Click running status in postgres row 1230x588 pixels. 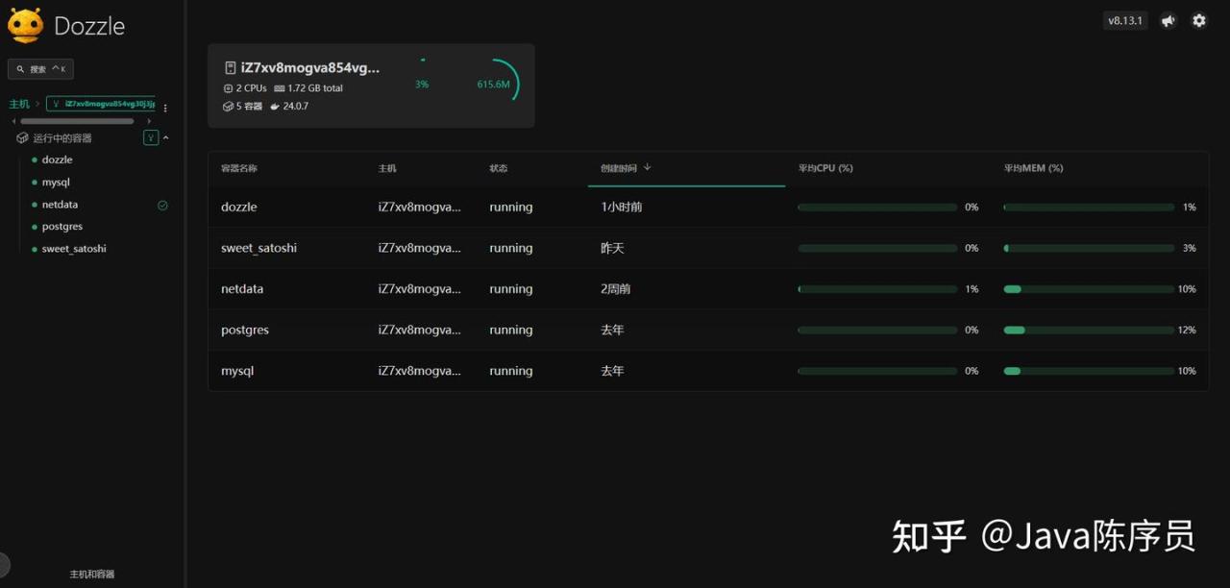pyautogui.click(x=511, y=330)
